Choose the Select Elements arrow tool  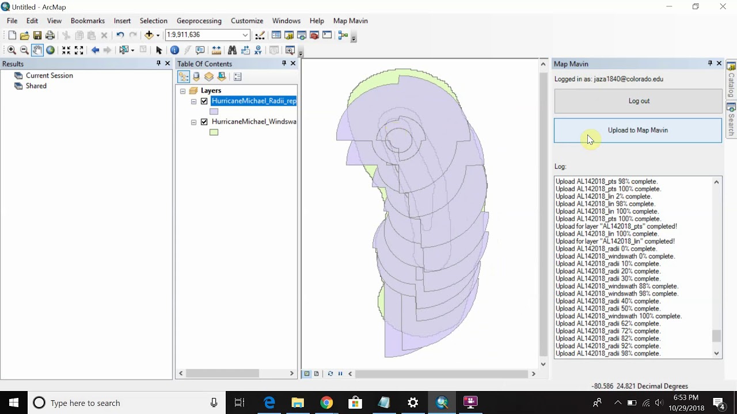pos(159,51)
